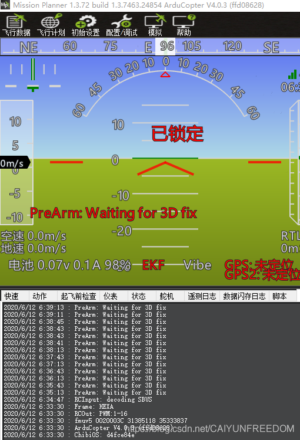This screenshot has height=440, width=300.
Task: Click the PreArm: Waiting for 3D fix warning
Action: click(114, 213)
